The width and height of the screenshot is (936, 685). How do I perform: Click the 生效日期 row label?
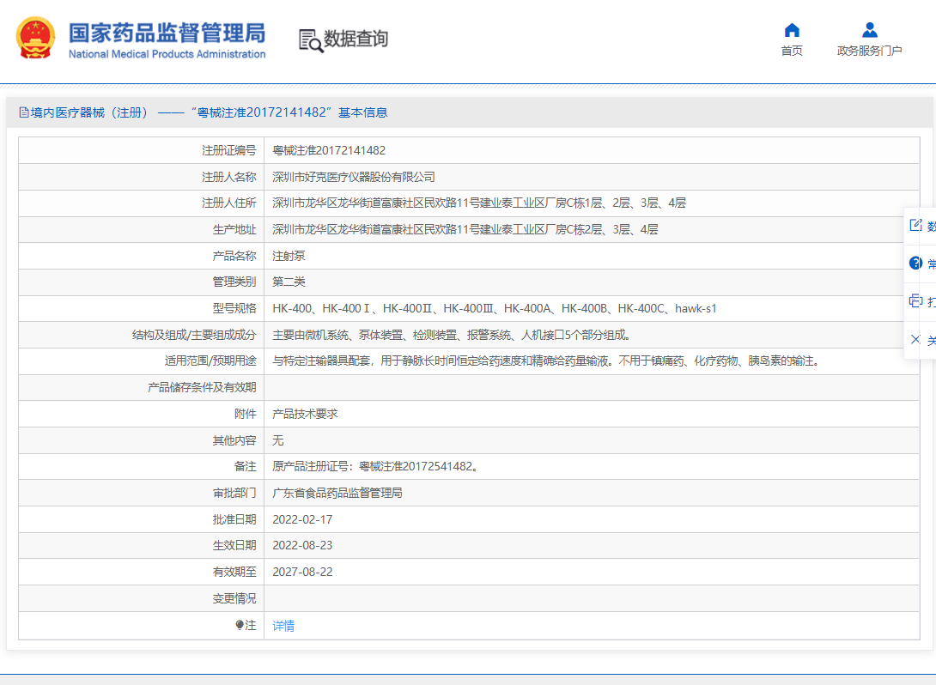coord(234,545)
